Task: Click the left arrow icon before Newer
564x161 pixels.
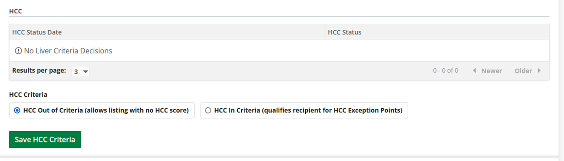Action: (x=474, y=71)
